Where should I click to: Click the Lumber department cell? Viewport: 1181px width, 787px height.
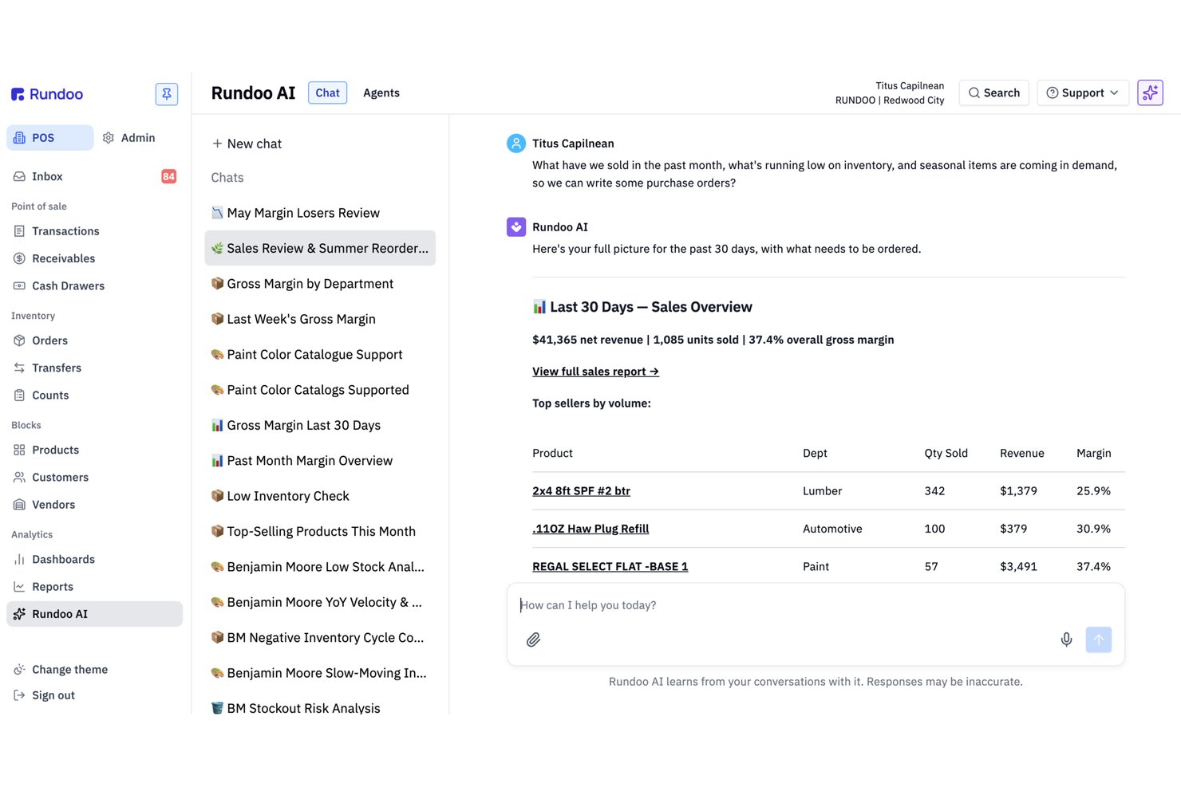coord(822,491)
